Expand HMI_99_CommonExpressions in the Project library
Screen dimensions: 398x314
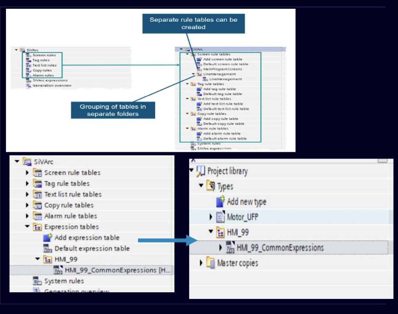click(x=221, y=248)
